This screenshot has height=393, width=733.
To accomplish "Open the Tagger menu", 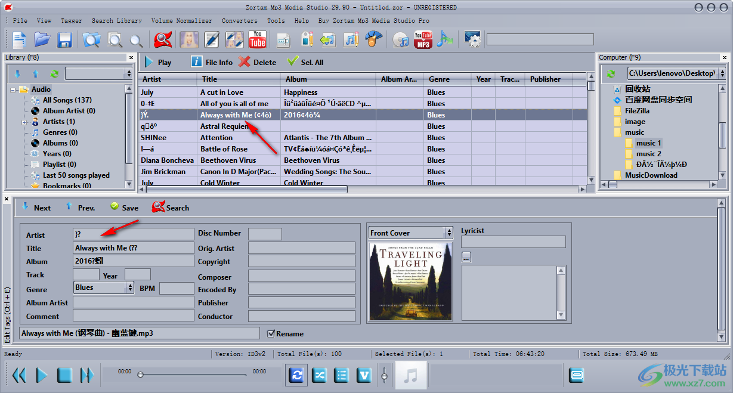I will coord(72,20).
